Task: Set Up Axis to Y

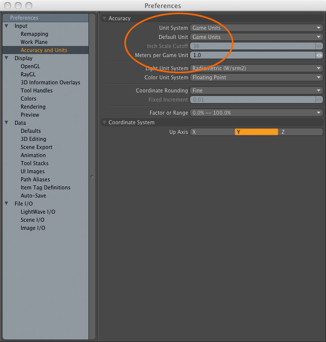Action: pyautogui.click(x=256, y=132)
